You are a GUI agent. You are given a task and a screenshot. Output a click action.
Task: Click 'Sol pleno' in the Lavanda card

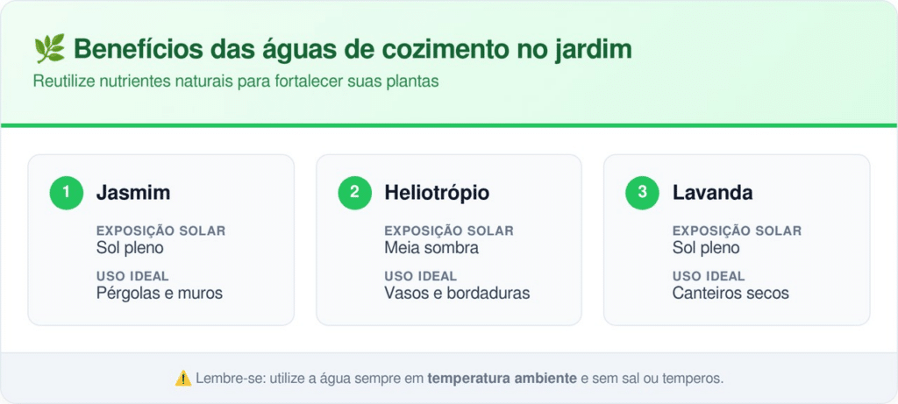click(706, 248)
